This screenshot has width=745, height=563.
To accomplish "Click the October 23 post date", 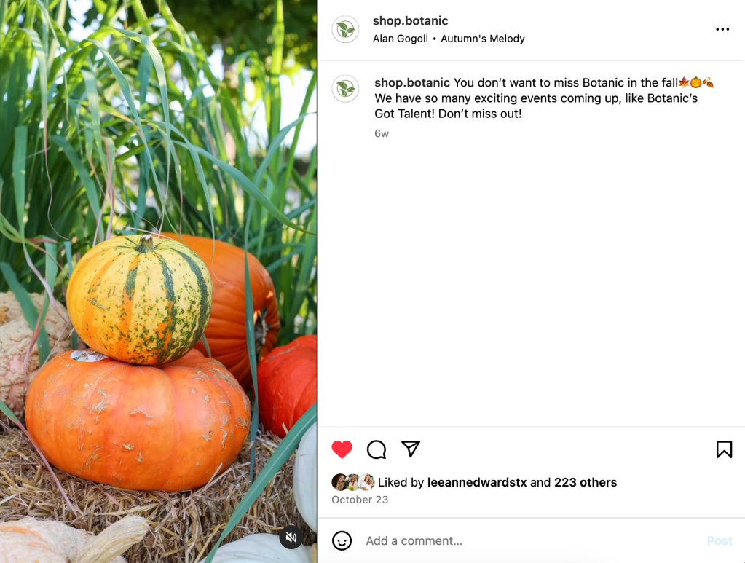I will coord(360,500).
